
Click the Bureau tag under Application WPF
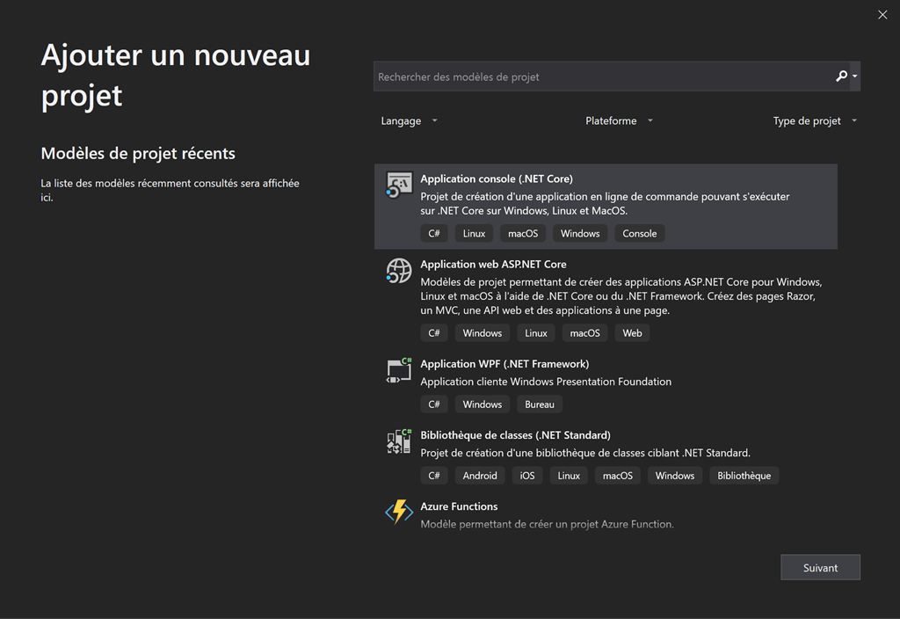(539, 404)
